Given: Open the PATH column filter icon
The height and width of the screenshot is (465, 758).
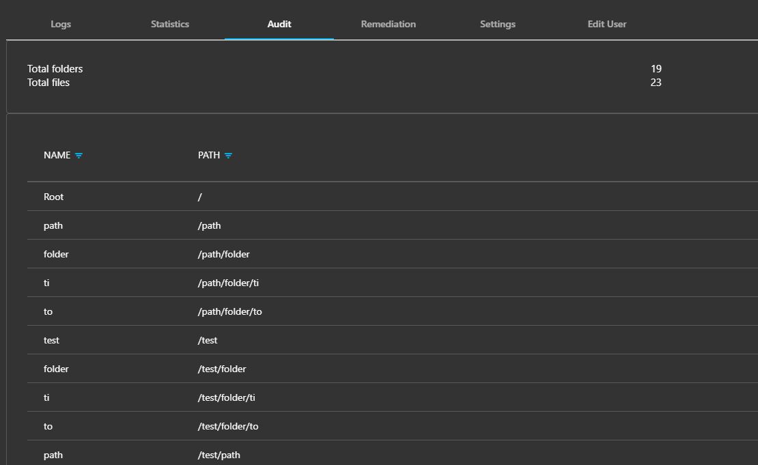Looking at the screenshot, I should (x=228, y=156).
